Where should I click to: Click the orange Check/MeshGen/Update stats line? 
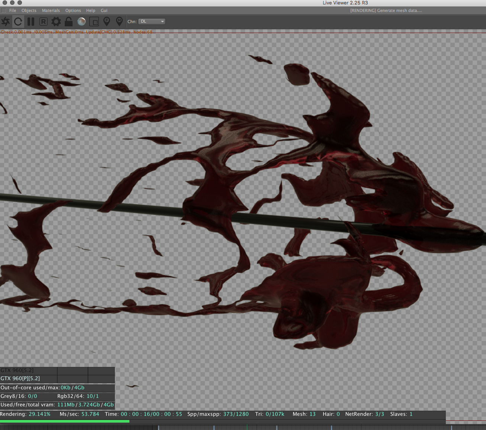(77, 32)
